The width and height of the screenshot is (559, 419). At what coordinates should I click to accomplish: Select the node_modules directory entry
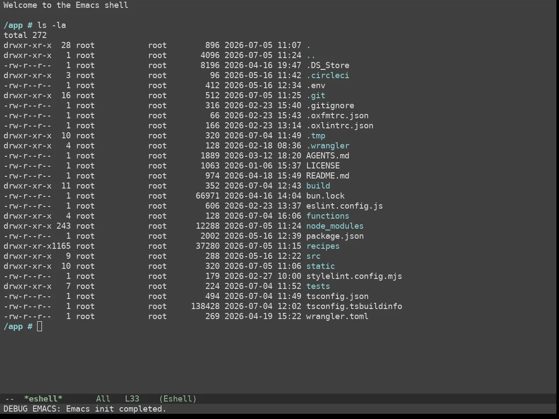click(335, 226)
